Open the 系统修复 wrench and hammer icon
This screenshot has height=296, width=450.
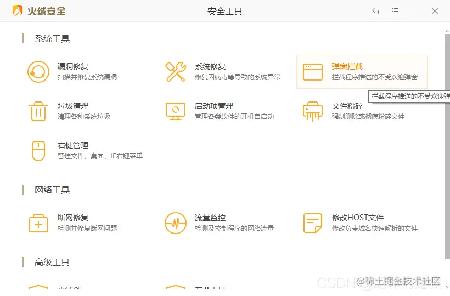[x=175, y=72]
